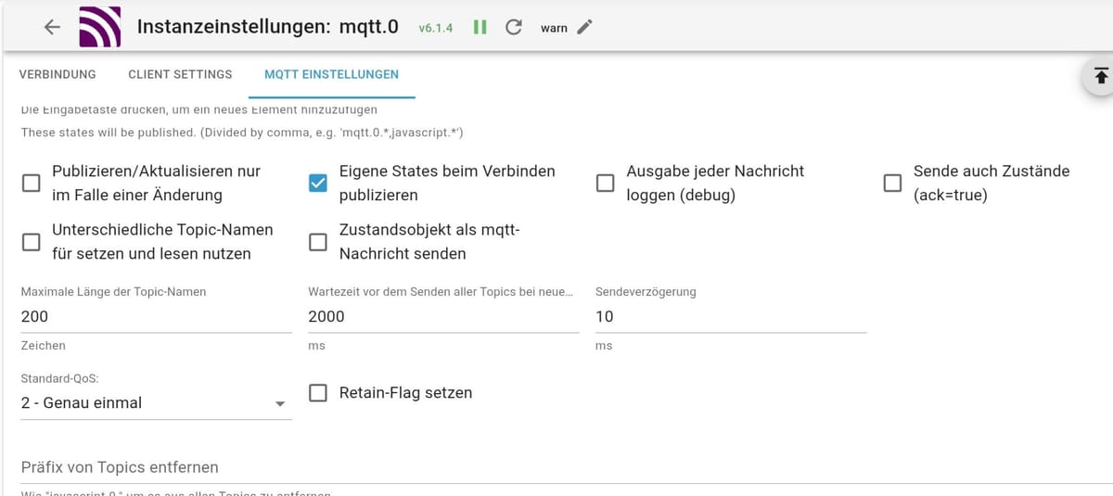
Task: Select the MQTT Einstellungen tab
Action: [331, 74]
